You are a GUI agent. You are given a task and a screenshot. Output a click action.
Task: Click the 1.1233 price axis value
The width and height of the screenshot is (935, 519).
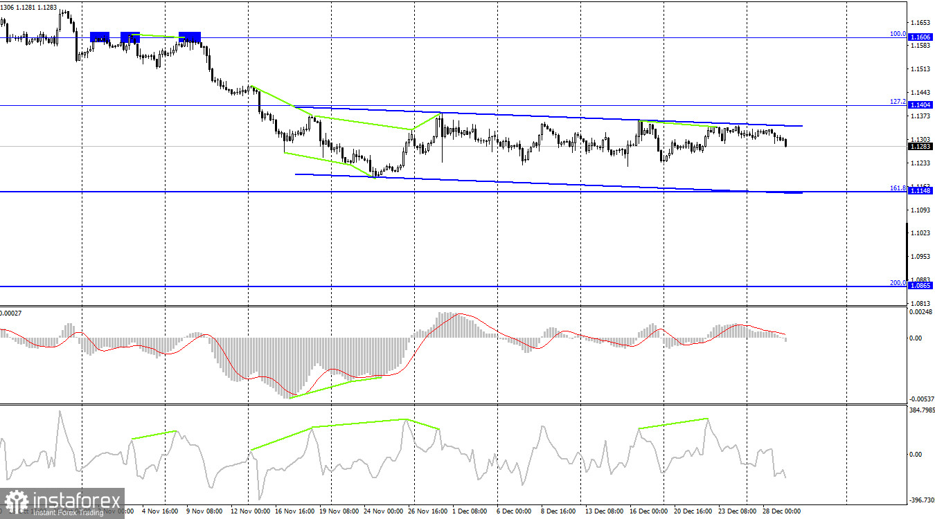[x=921, y=163]
